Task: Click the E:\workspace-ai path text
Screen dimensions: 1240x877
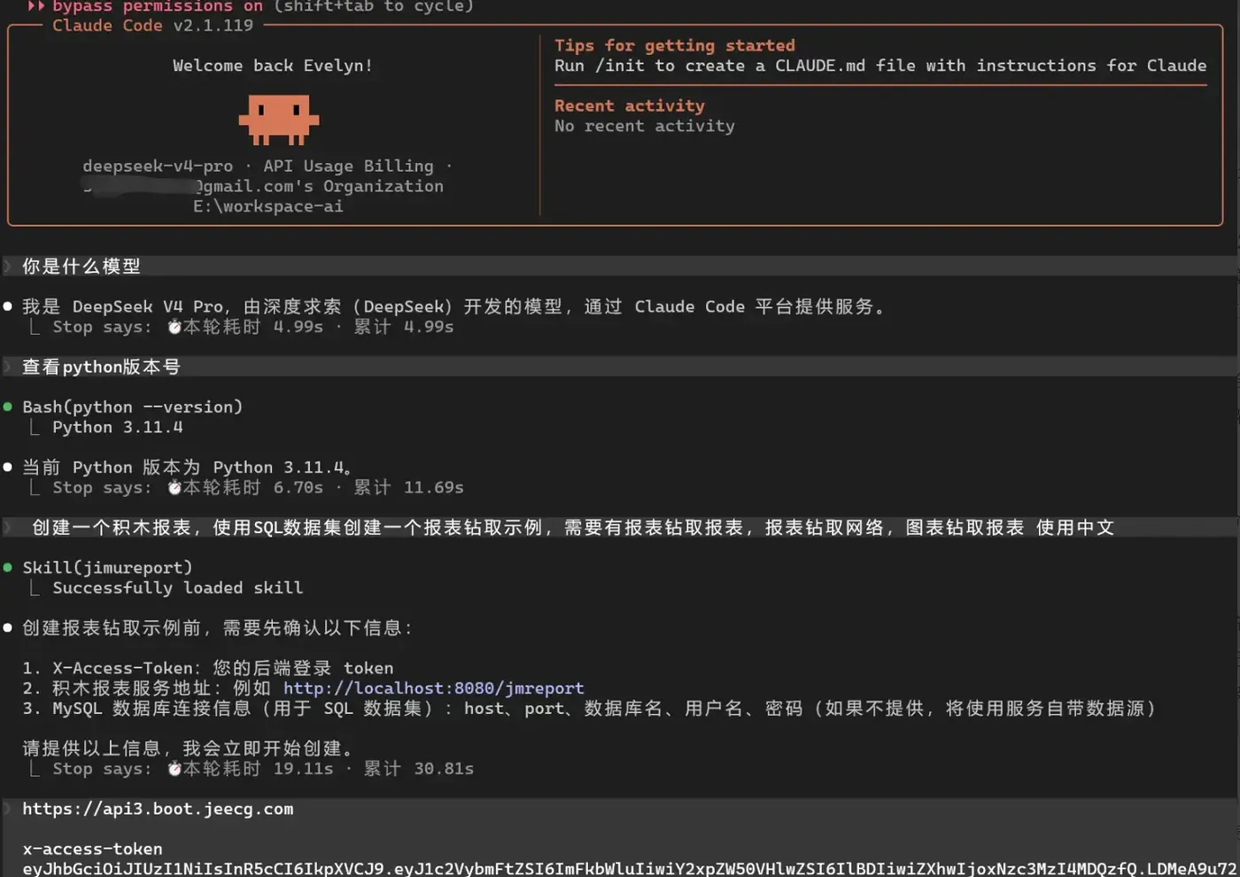Action: point(268,206)
